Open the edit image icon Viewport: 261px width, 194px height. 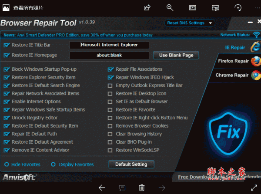(x=215, y=8)
